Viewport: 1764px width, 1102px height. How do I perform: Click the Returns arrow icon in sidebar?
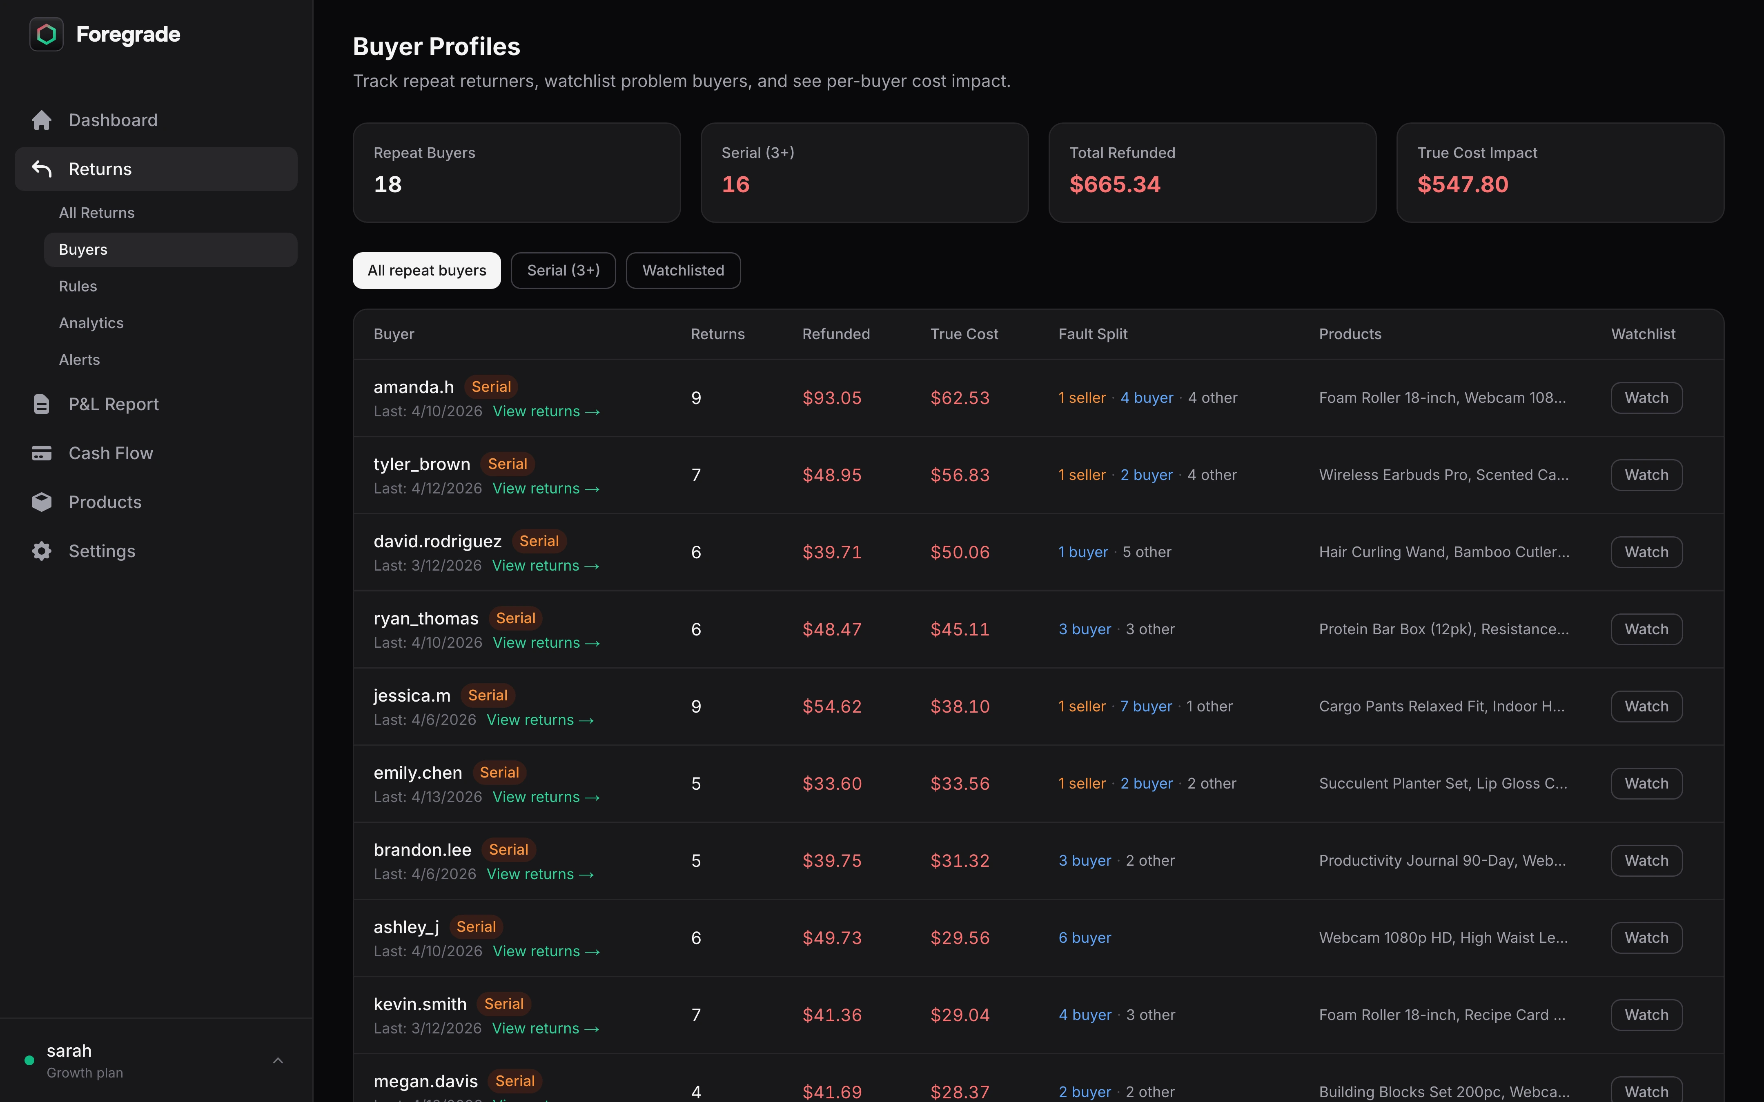[x=41, y=168]
